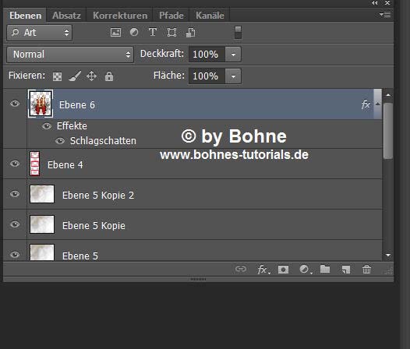Open the Normal blend mode dropdown
410x349 pixels.
tap(70, 55)
